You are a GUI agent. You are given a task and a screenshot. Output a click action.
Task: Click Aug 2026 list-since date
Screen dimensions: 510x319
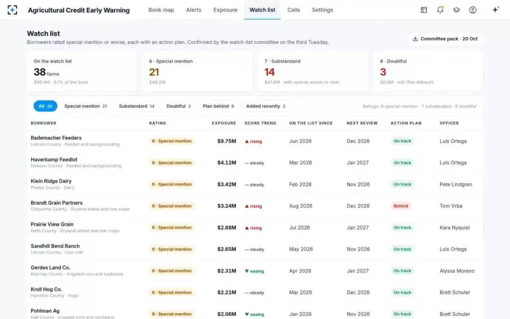(x=300, y=206)
